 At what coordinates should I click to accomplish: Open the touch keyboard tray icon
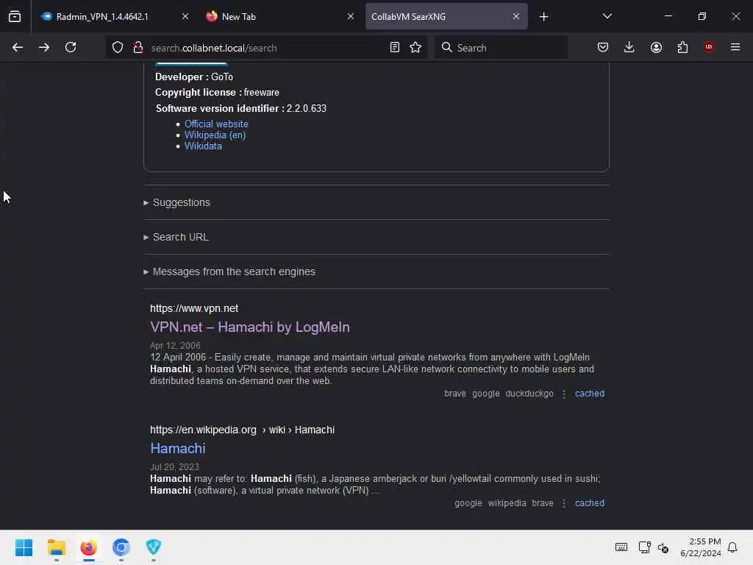point(621,547)
